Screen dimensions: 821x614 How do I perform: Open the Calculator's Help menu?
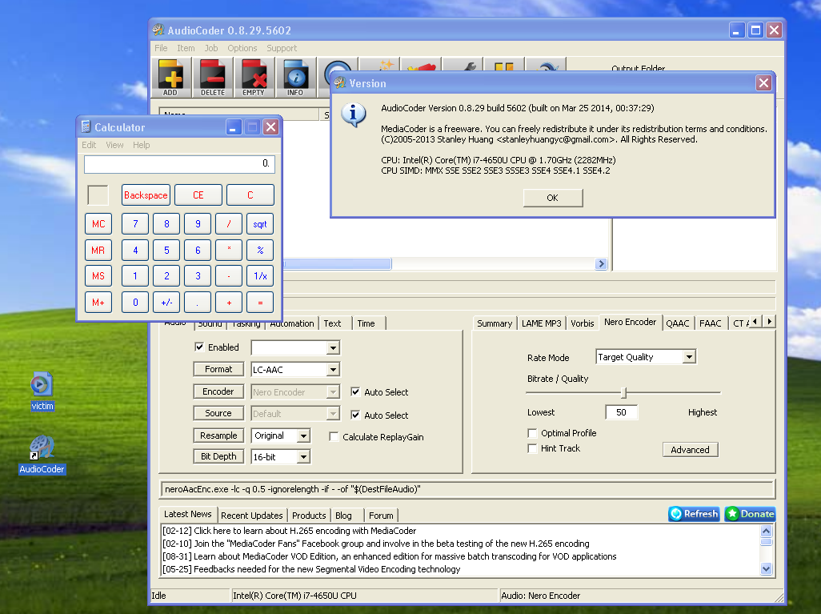[142, 145]
